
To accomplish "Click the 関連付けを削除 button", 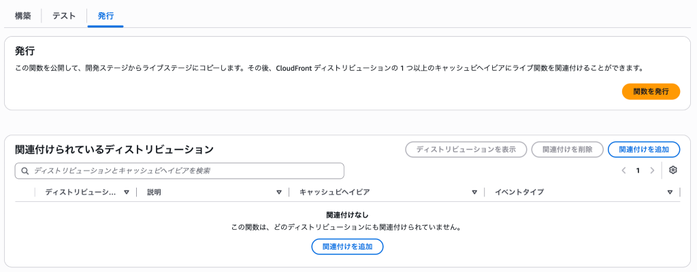I will 567,150.
